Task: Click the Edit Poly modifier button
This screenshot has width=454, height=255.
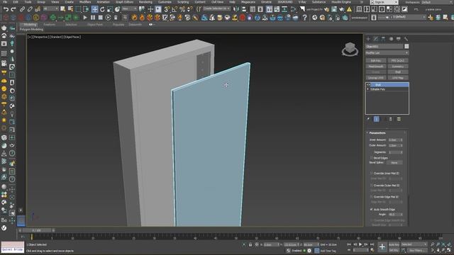Action: click(x=376, y=61)
